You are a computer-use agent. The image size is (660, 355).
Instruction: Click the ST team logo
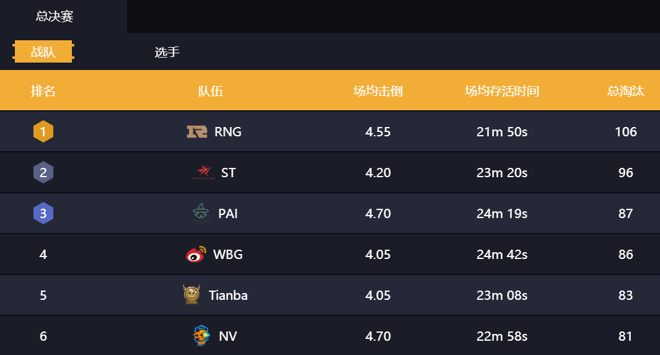pos(204,172)
